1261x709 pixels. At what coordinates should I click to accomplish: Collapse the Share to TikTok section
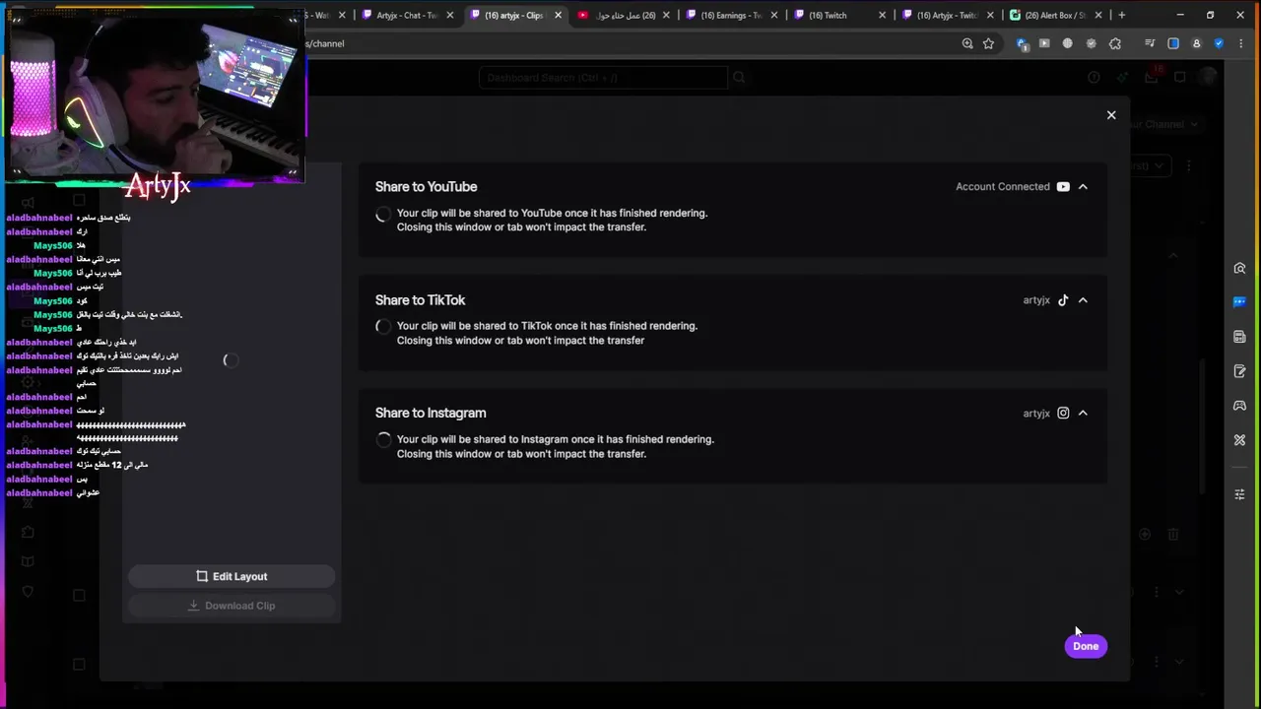1083,300
